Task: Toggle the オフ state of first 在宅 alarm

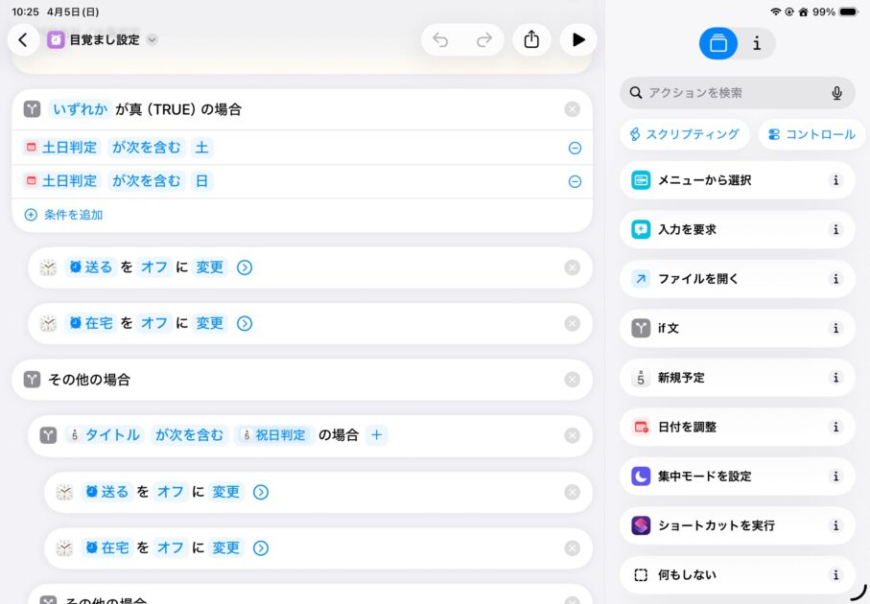Action: pos(154,323)
